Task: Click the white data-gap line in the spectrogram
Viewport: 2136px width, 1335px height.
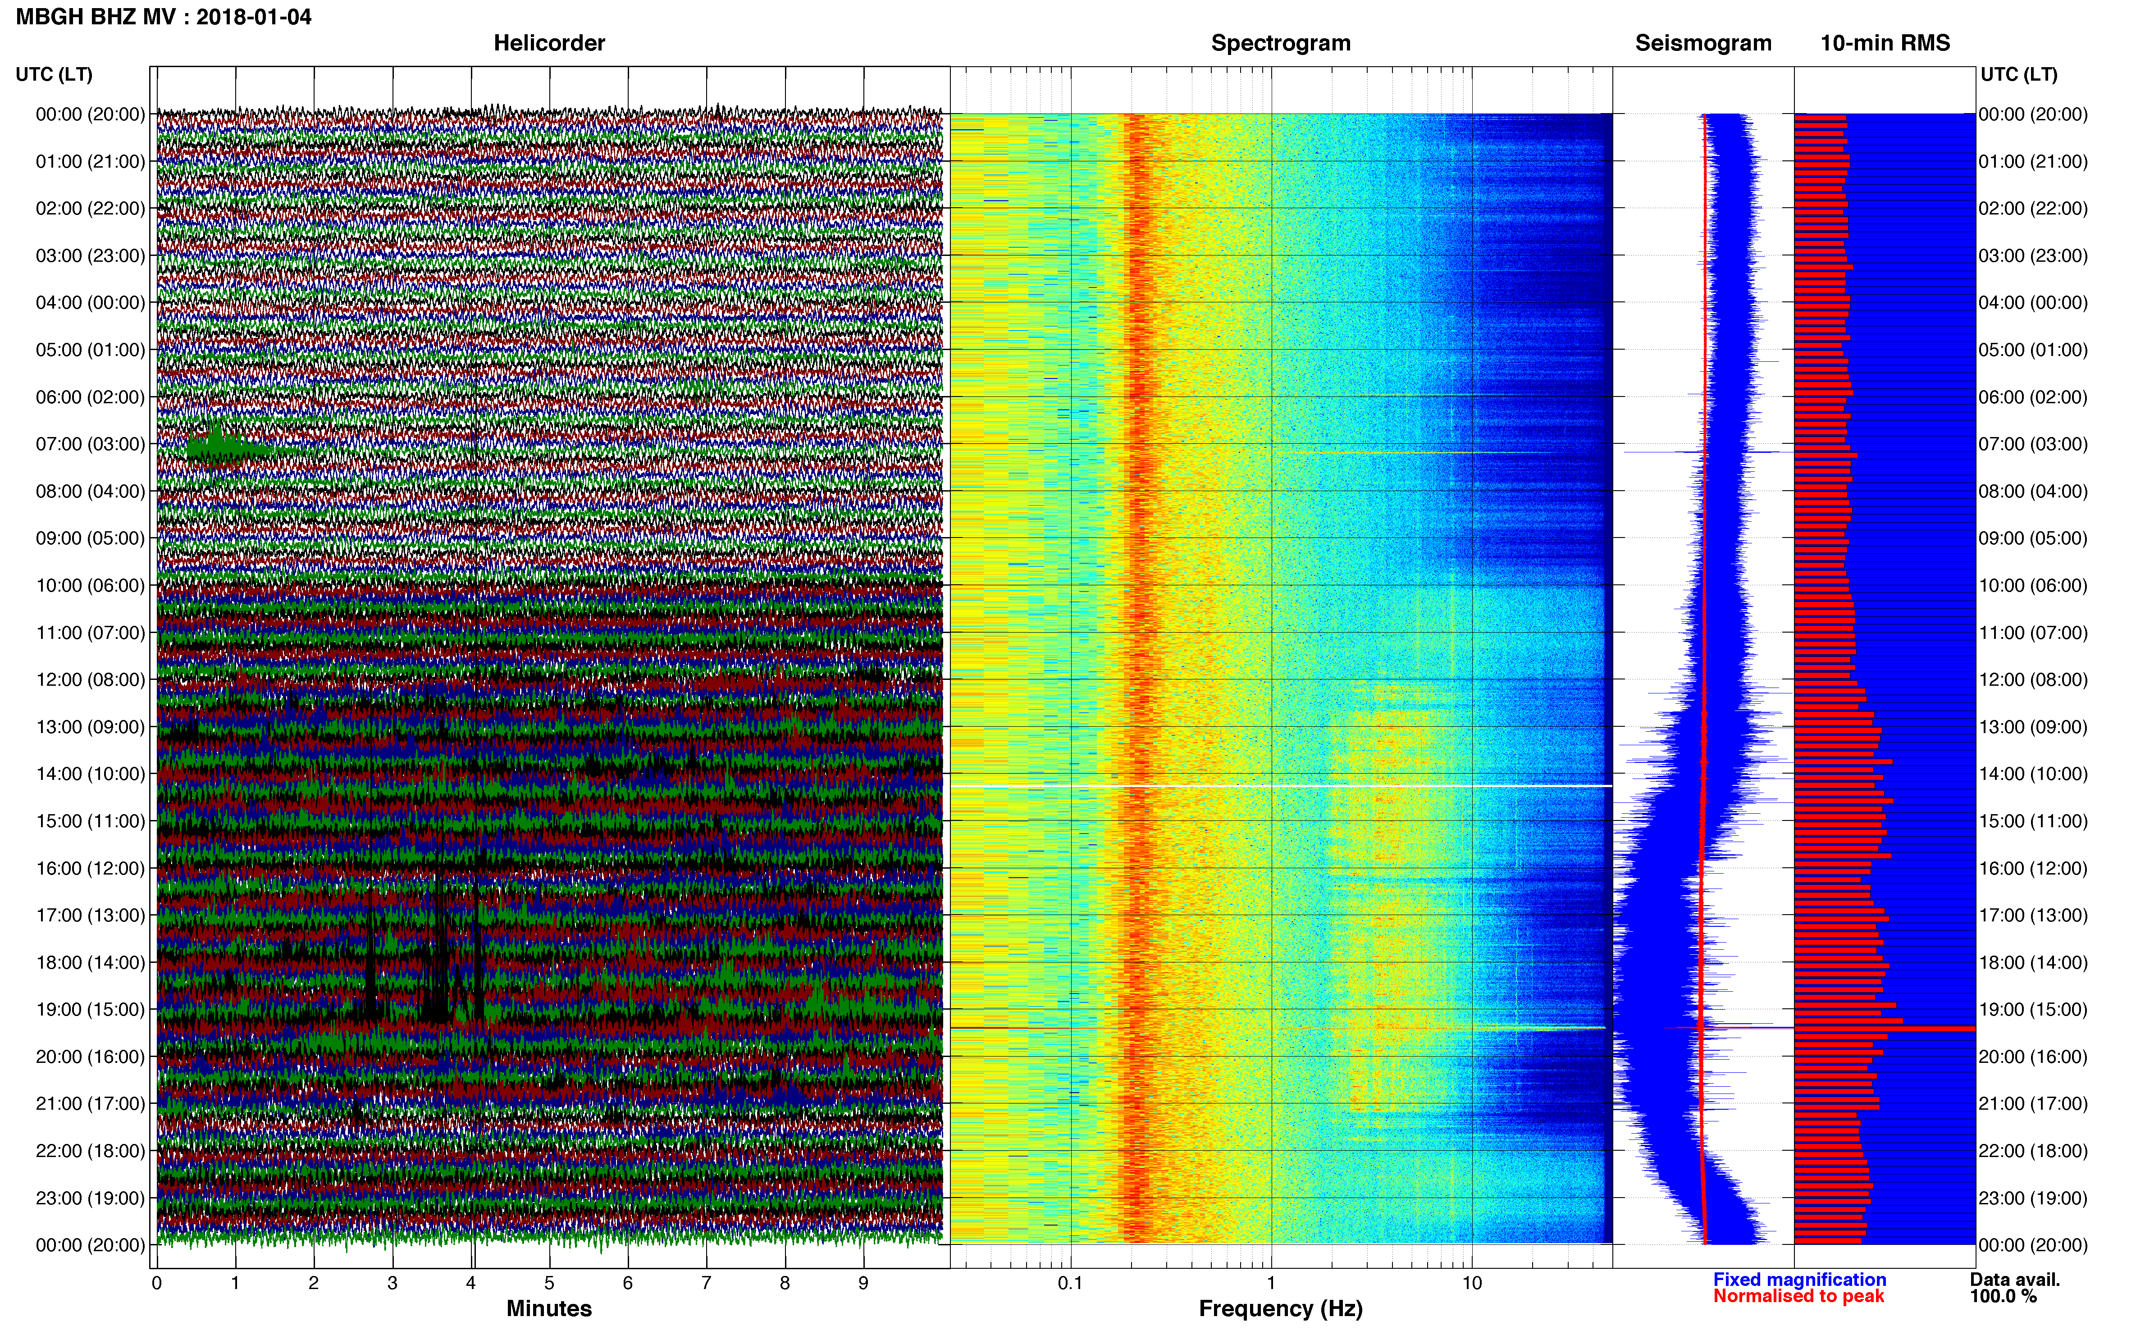Action: tap(1281, 786)
